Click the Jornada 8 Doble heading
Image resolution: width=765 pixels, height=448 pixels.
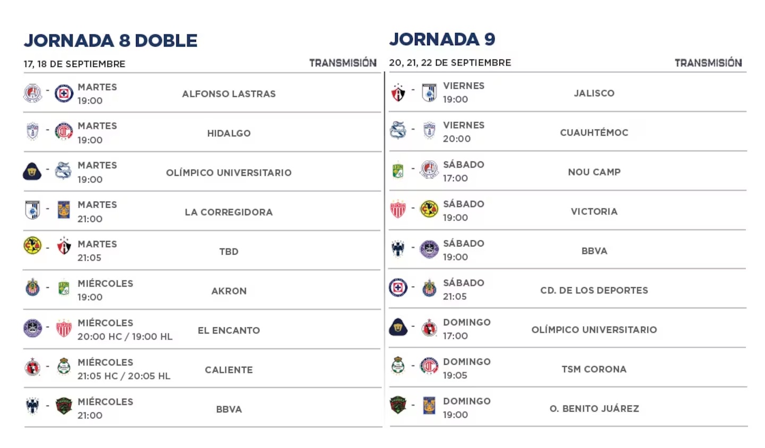tap(110, 40)
